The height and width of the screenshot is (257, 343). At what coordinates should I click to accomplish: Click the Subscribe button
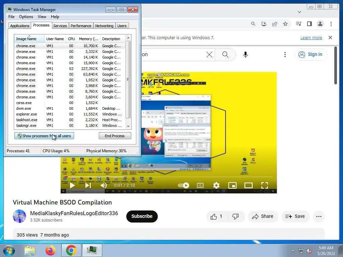point(142,217)
